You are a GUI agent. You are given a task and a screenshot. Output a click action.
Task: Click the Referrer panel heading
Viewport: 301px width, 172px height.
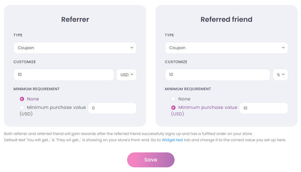[x=75, y=19]
